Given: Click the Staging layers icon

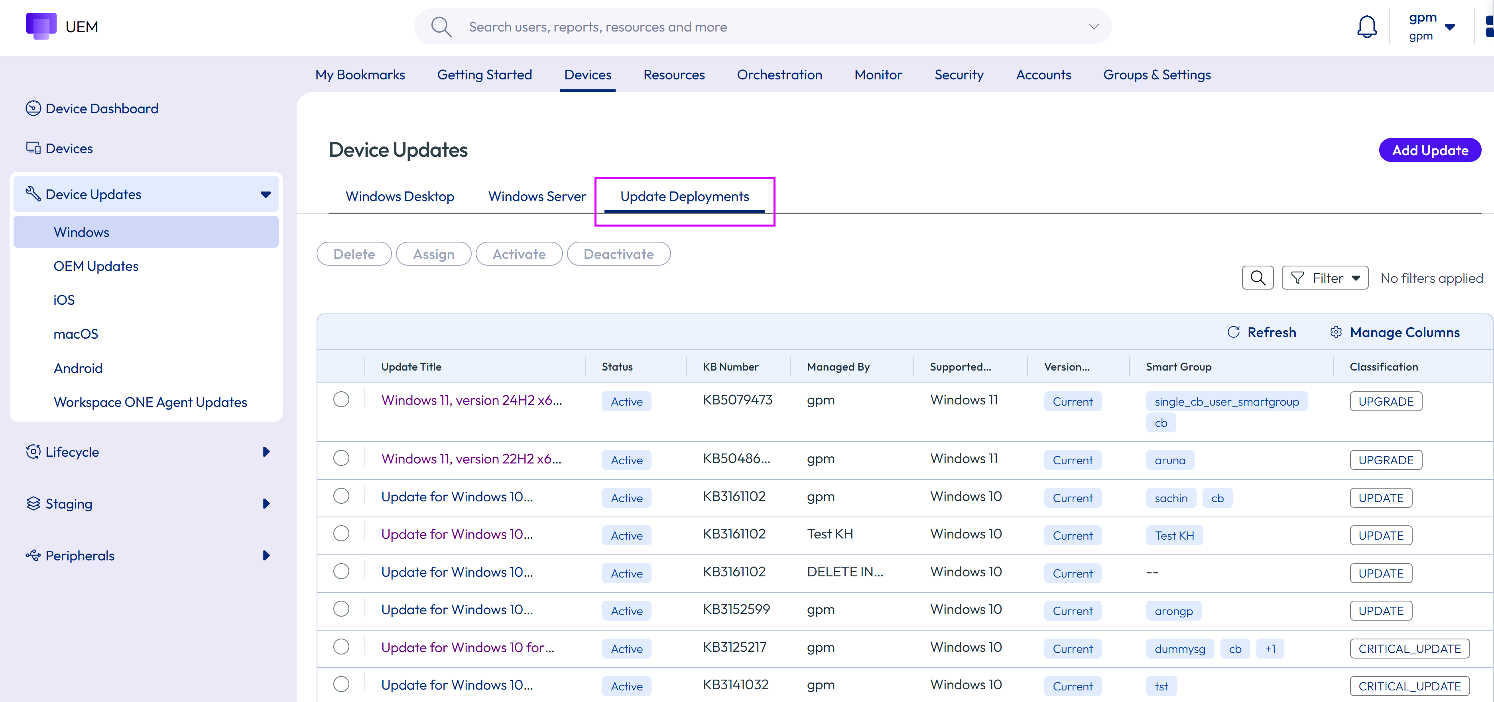Looking at the screenshot, I should 33,503.
